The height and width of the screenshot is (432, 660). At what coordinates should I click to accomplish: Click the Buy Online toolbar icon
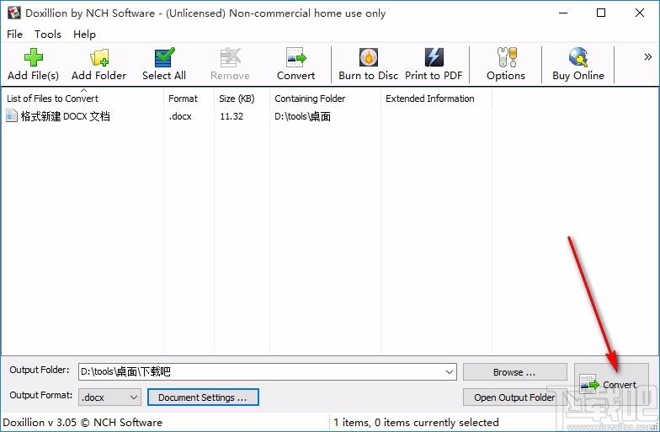(x=578, y=57)
